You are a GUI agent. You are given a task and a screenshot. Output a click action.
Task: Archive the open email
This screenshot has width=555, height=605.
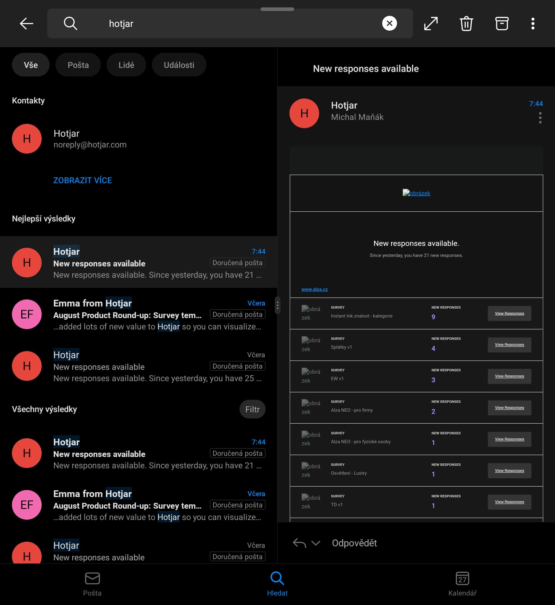pyautogui.click(x=502, y=24)
